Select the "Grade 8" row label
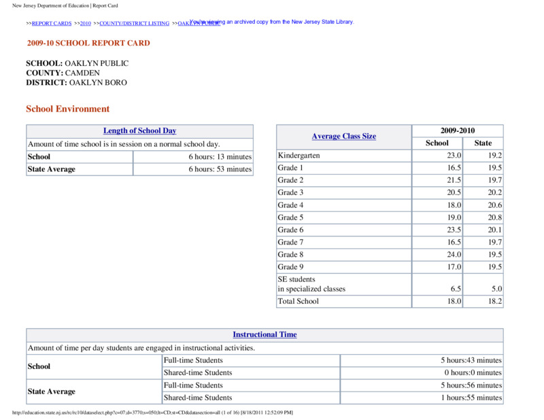 (290, 255)
